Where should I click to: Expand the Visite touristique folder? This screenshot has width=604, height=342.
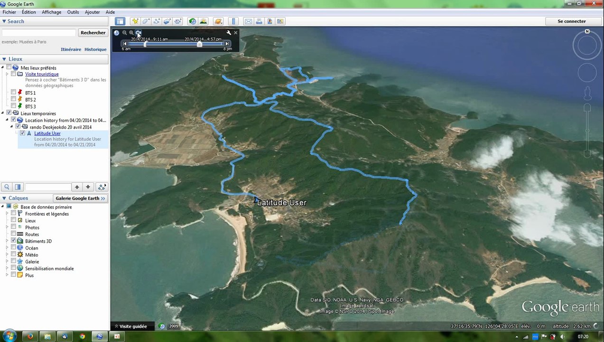pos(7,74)
